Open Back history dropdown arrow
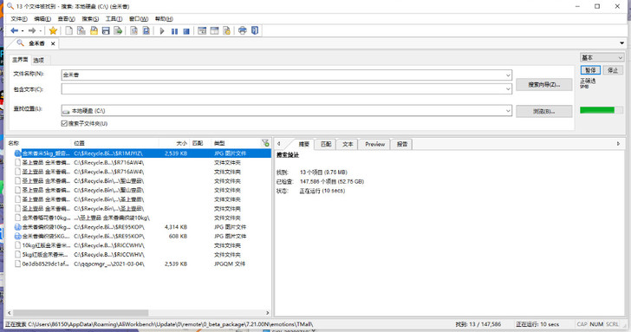Image resolution: width=631 pixels, height=332 pixels. click(x=23, y=31)
